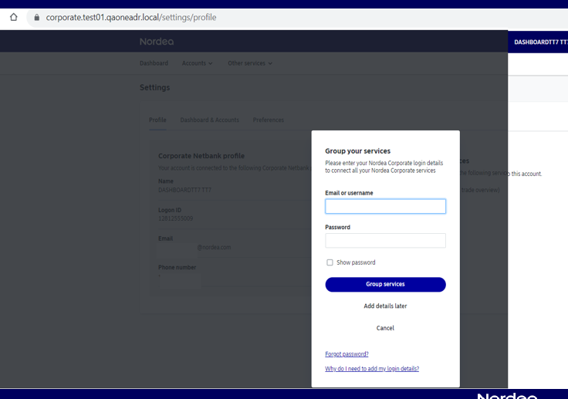568x399 pixels.
Task: Focus the Email or username field
Action: (x=385, y=206)
